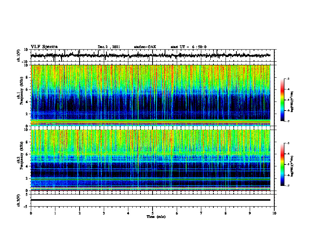
Task: Click the "-7" label on ch.1 color bar
Action: [288, 121]
